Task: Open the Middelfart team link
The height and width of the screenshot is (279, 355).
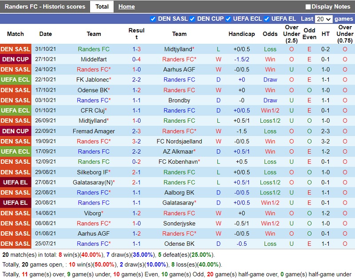Action: [x=94, y=59]
